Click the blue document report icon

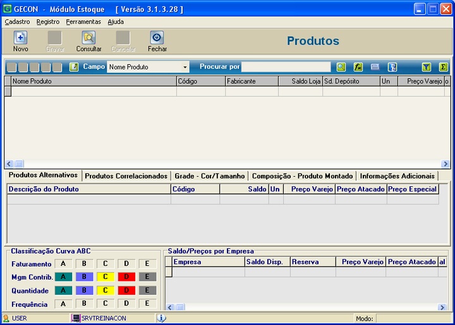pos(392,67)
